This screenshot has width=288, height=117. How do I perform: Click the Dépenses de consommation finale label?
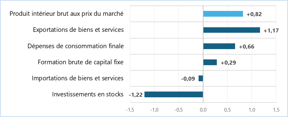tap(75, 46)
